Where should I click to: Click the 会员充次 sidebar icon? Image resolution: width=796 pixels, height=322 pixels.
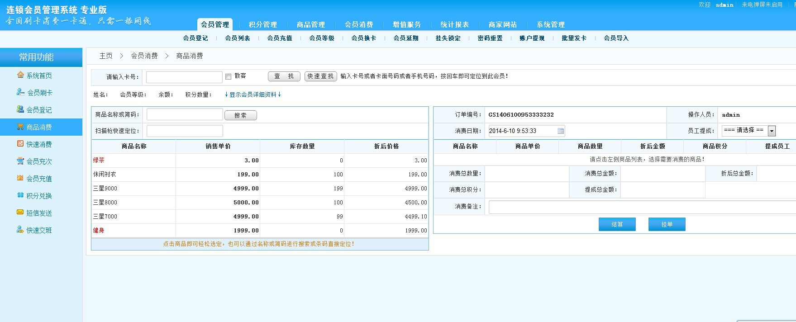[20, 161]
